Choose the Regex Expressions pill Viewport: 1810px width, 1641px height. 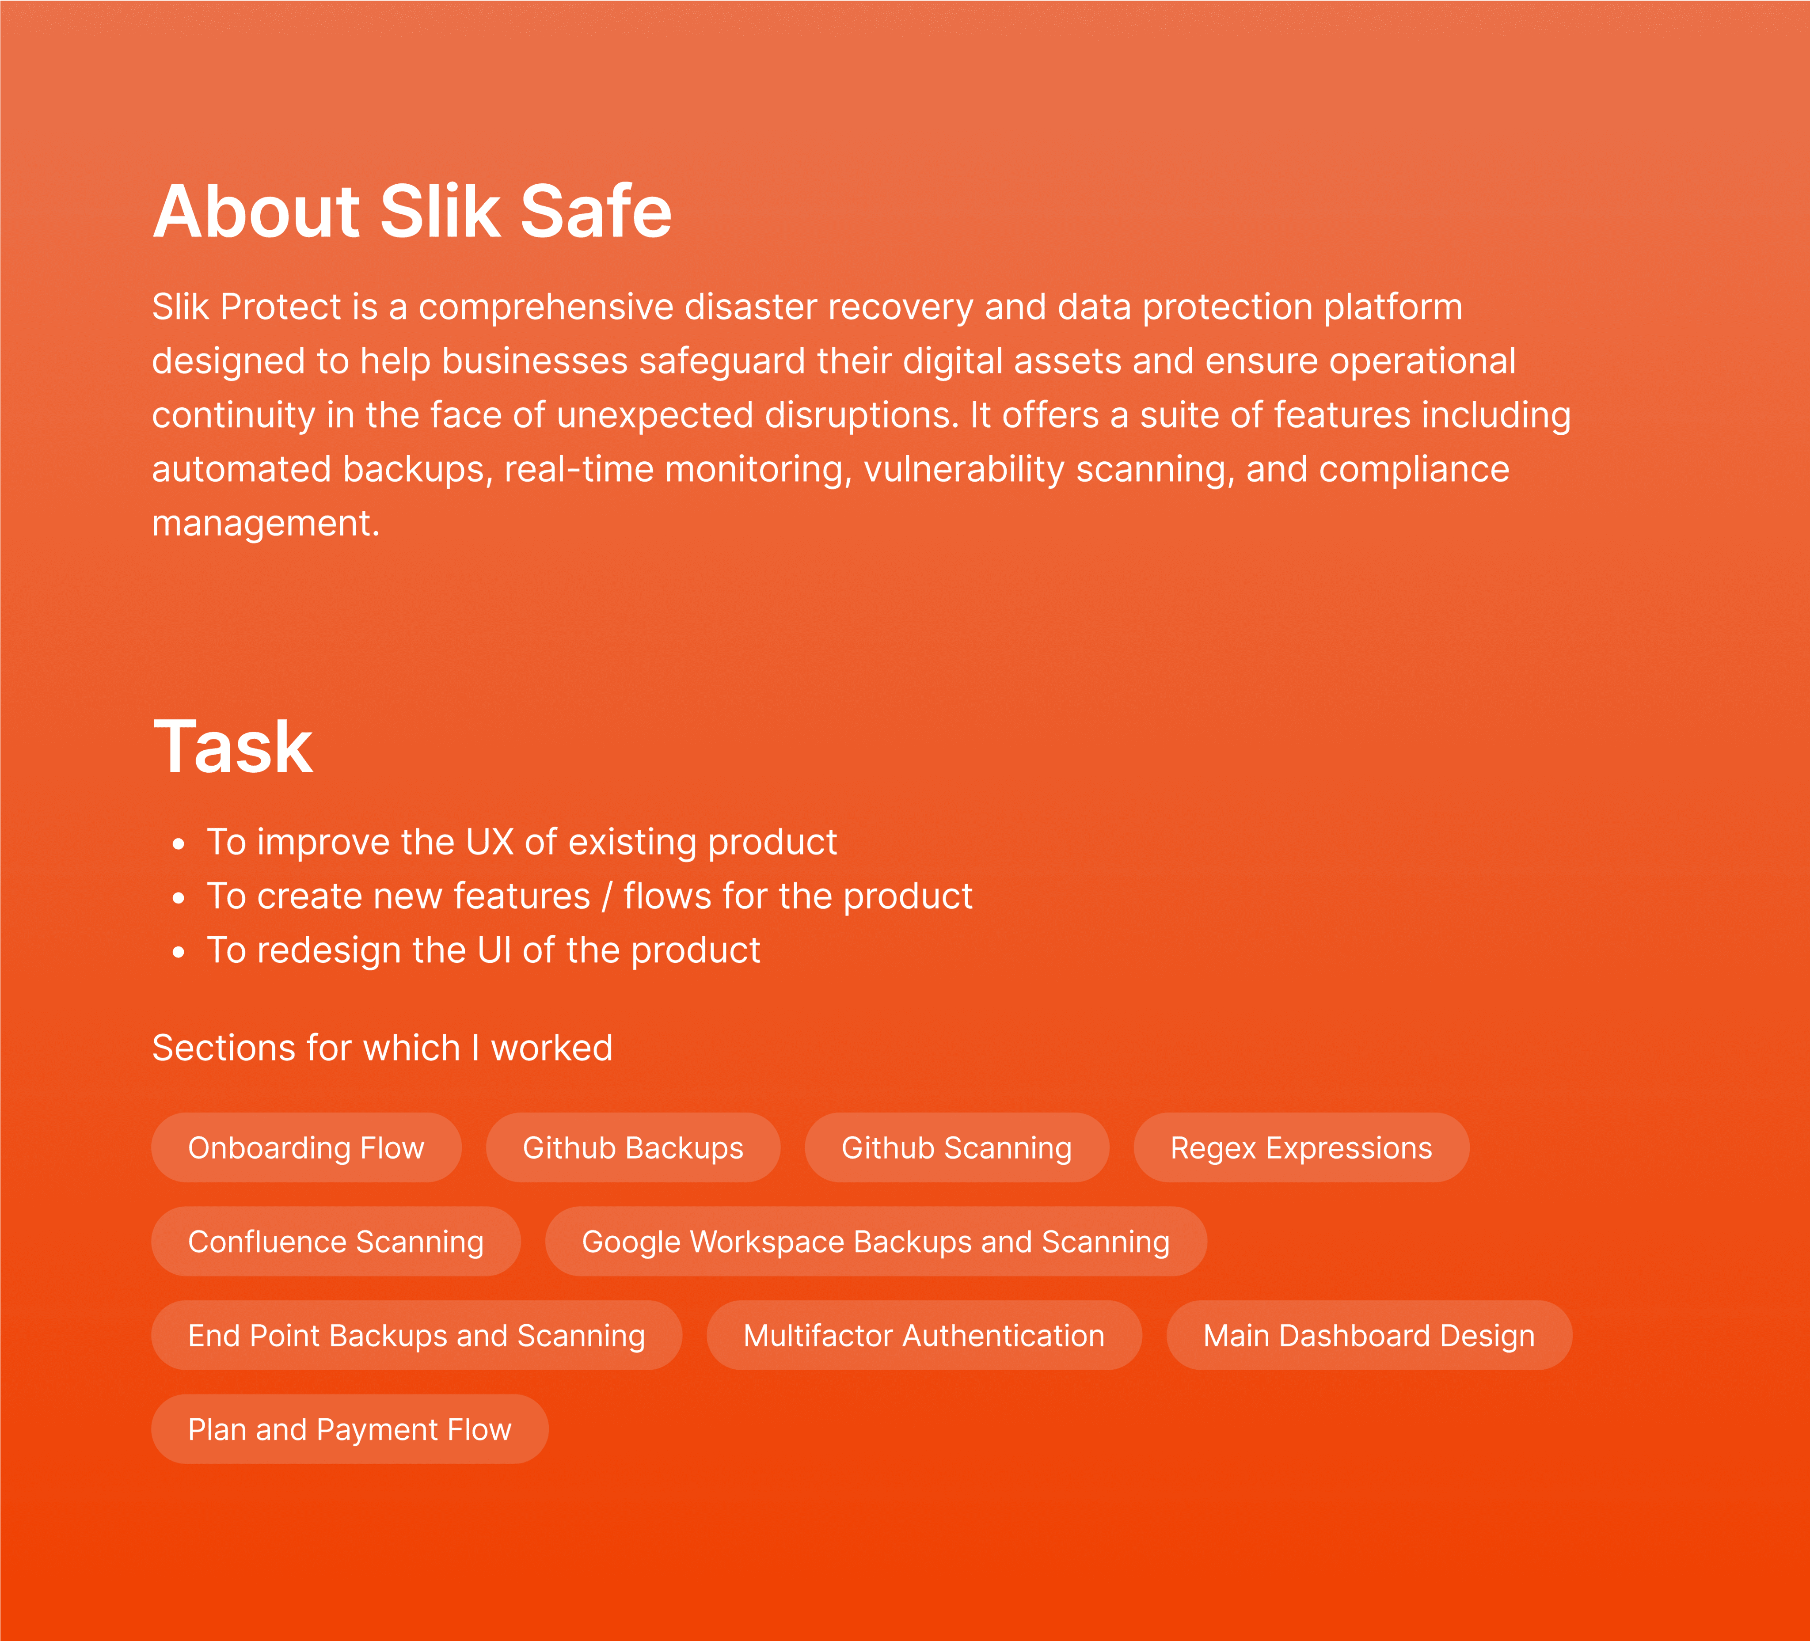1301,1147
